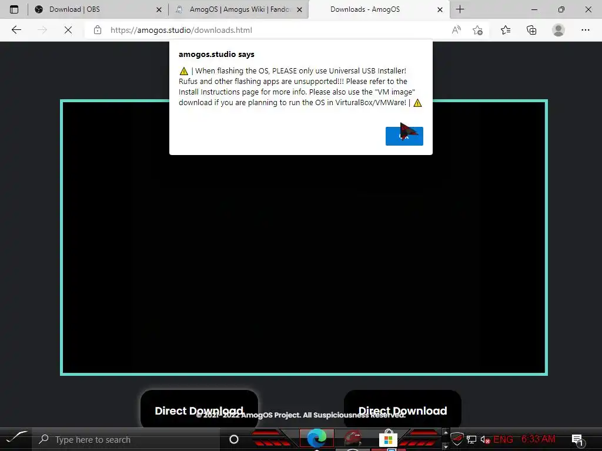Viewport: 602px width, 451px height.
Task: Open the ROG shield tray icon
Action: (457, 439)
